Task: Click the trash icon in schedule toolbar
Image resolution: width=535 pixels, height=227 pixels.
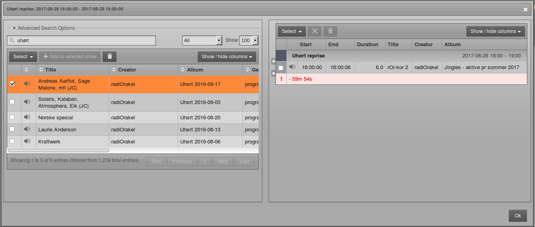Action: (330, 31)
